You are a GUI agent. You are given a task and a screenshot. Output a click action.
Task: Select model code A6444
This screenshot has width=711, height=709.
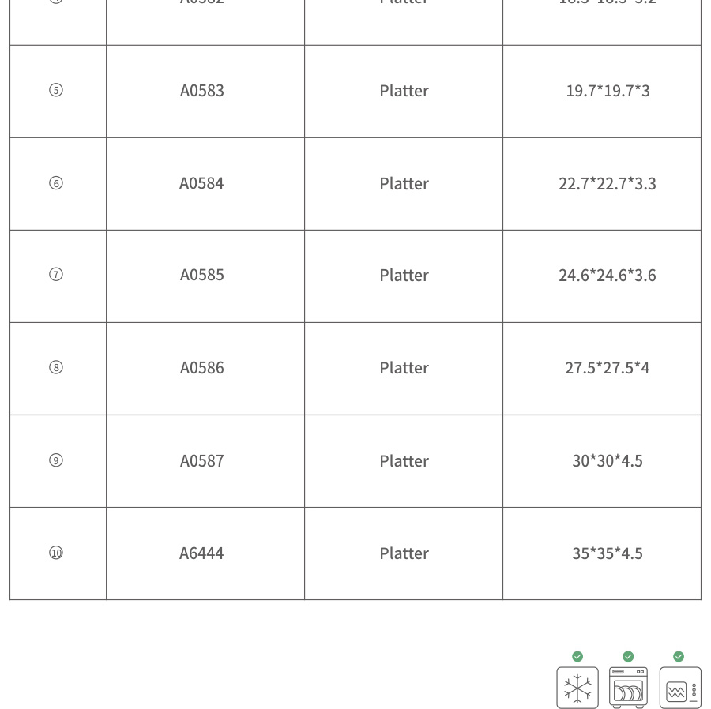tap(201, 553)
